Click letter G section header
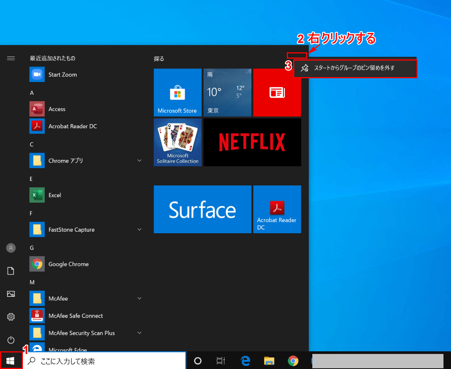The width and height of the screenshot is (451, 369). 32,248
